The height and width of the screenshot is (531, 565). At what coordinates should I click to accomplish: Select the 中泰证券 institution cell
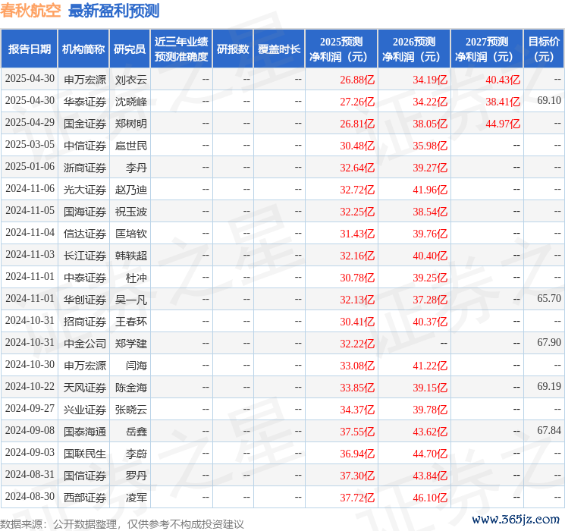point(85,278)
